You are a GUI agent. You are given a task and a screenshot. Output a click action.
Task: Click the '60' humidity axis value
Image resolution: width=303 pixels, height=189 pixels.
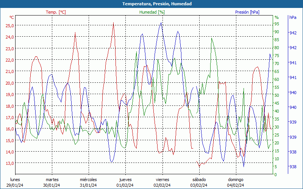click(277, 79)
